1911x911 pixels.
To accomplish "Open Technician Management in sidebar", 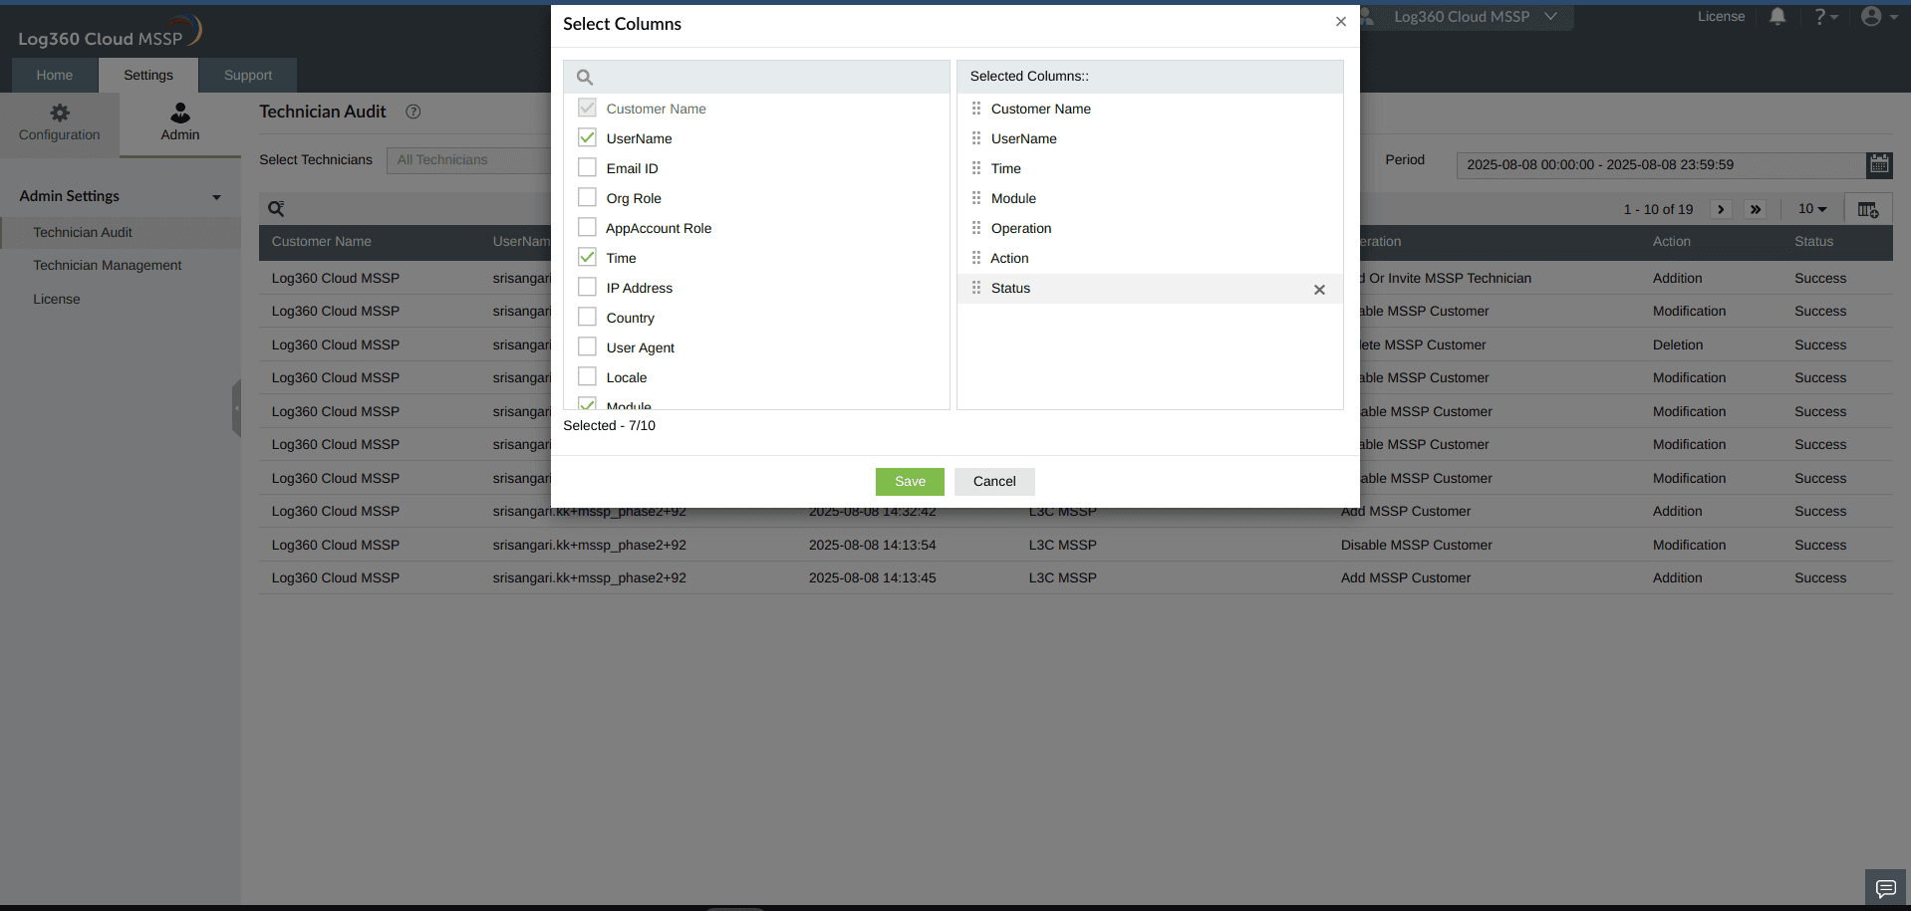I will click(108, 265).
